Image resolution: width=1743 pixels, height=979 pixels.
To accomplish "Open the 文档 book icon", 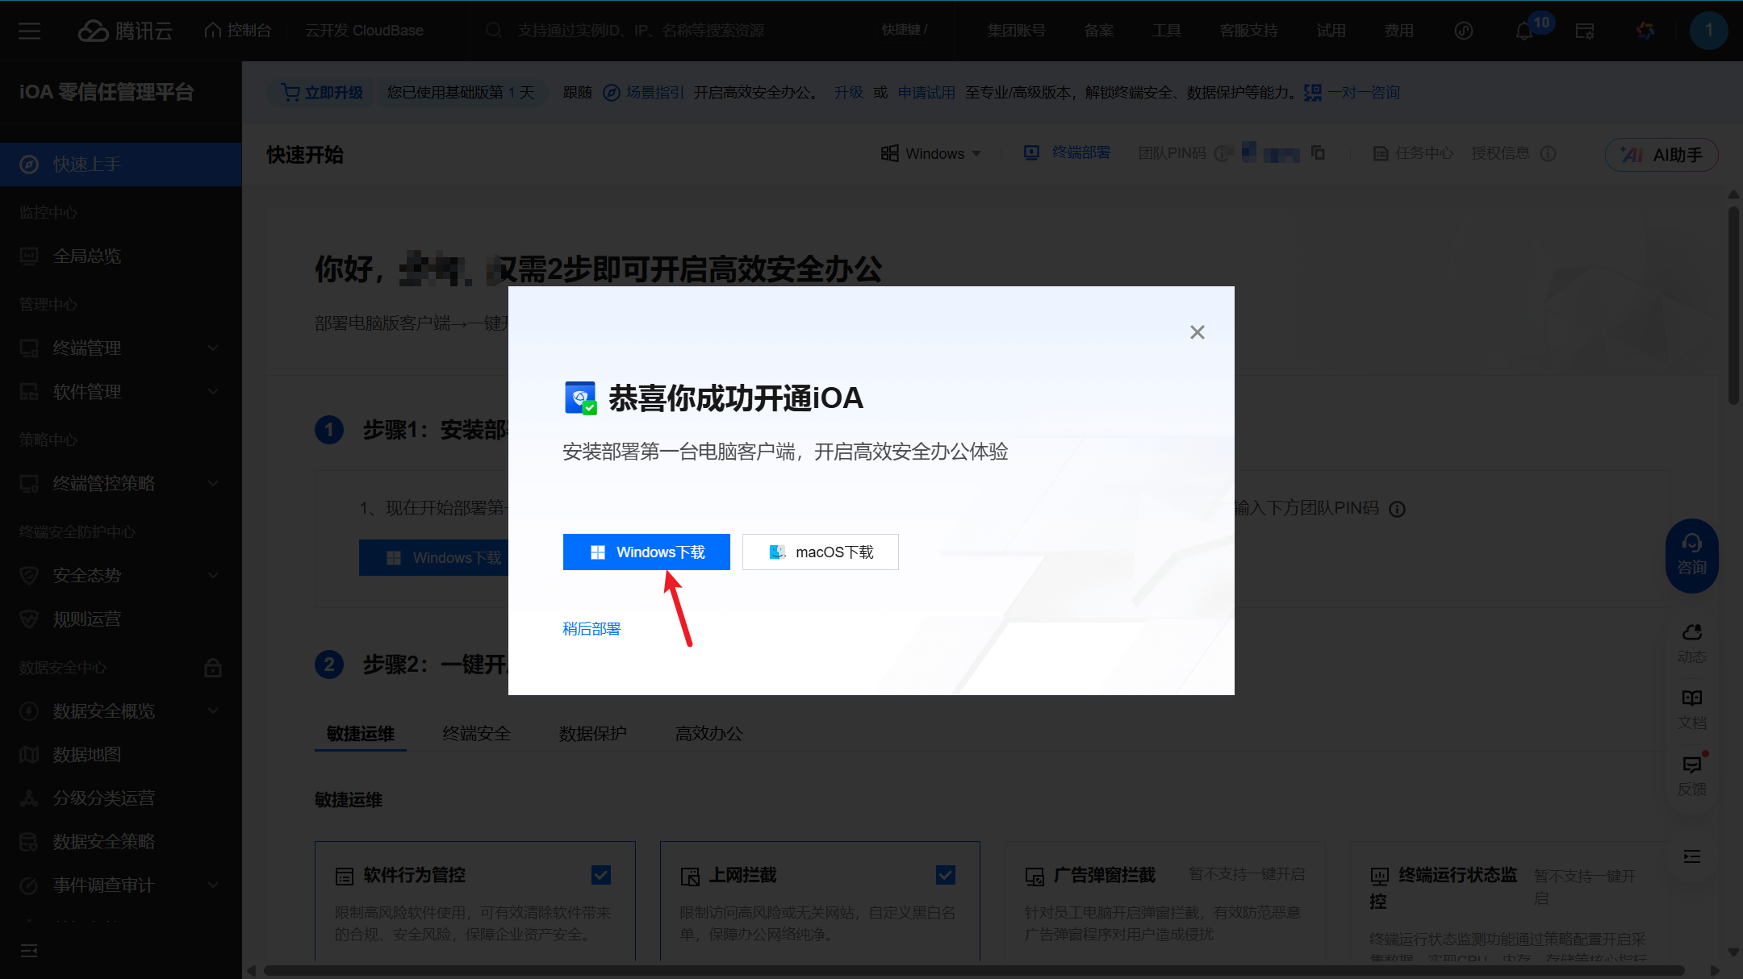I will tap(1691, 707).
